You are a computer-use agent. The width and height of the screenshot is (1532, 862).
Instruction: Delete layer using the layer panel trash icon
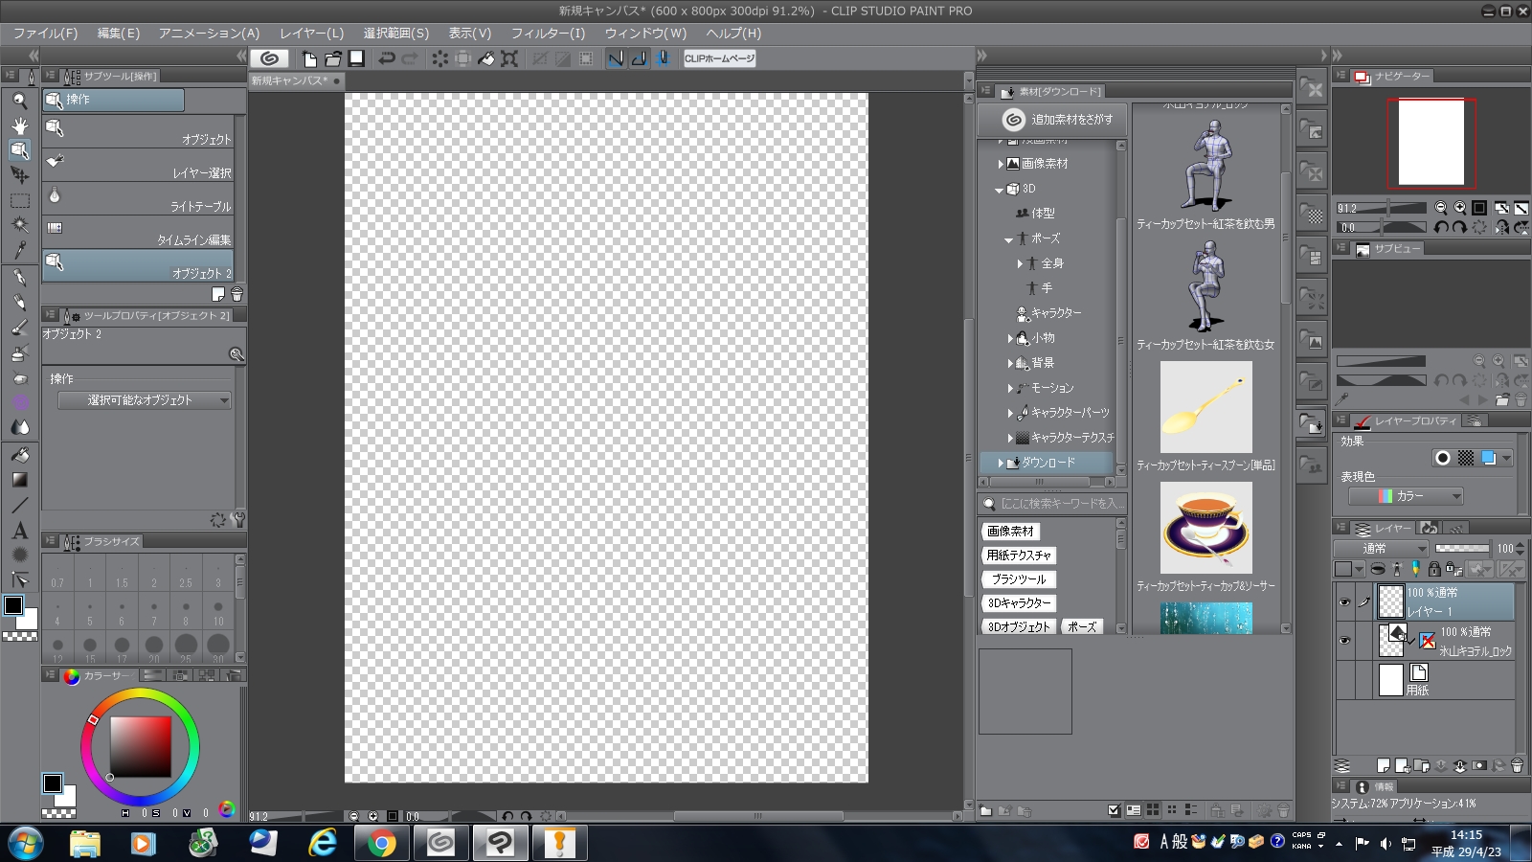click(x=1517, y=765)
